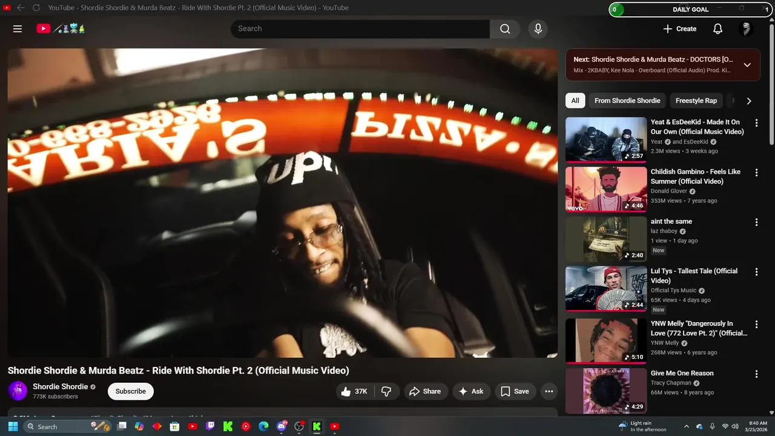Go to YouTube home via logo

(61, 28)
